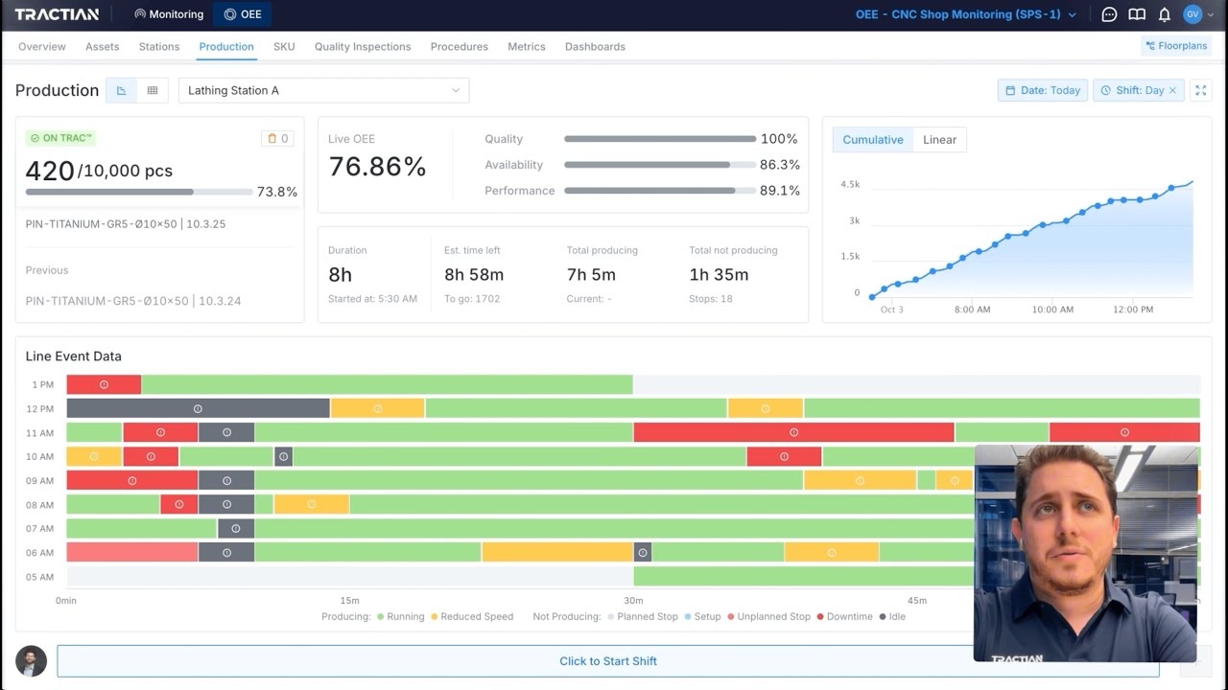Open the documentation book icon
The image size is (1228, 690).
click(x=1137, y=14)
